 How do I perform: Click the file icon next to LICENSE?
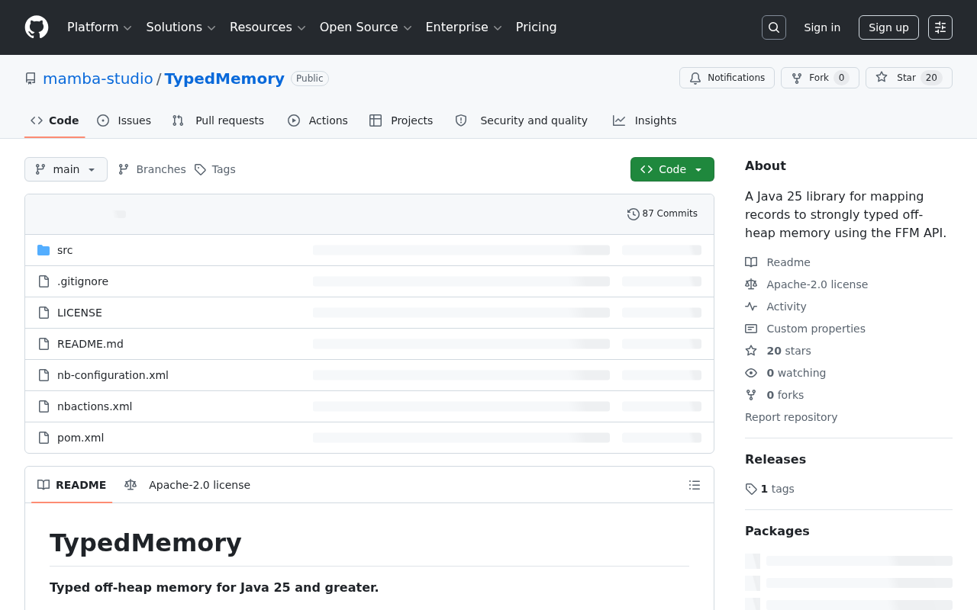44,313
